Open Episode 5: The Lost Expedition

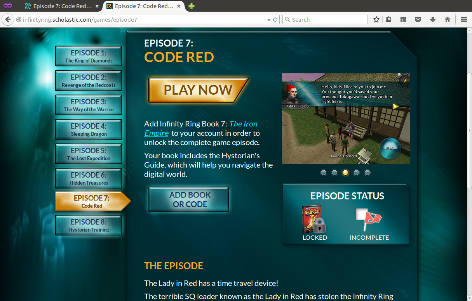click(x=89, y=154)
